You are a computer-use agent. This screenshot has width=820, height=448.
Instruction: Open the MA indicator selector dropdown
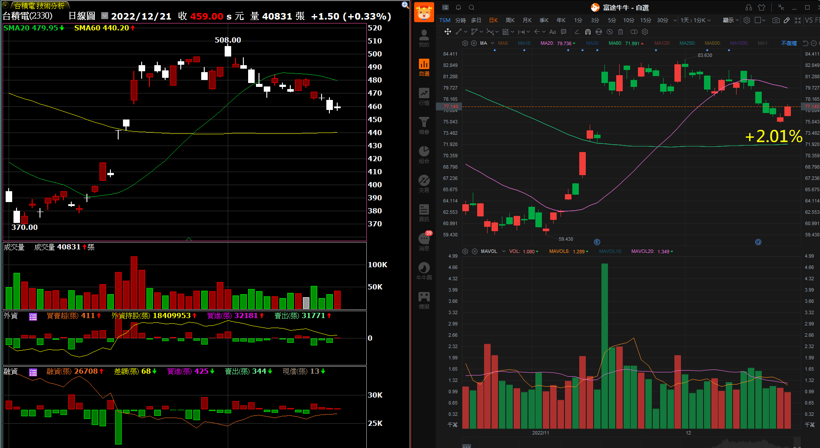point(492,43)
